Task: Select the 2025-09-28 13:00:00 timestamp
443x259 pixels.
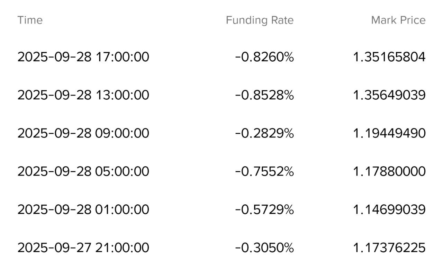Action: coord(83,95)
